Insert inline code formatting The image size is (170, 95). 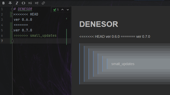click(x=23, y=3)
